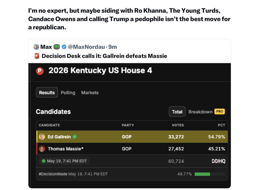
Task: Click the #DecisionMade hashtag
Action: [x=53, y=174]
